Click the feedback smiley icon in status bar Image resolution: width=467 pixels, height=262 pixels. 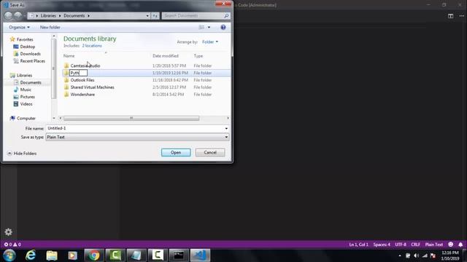(451, 245)
